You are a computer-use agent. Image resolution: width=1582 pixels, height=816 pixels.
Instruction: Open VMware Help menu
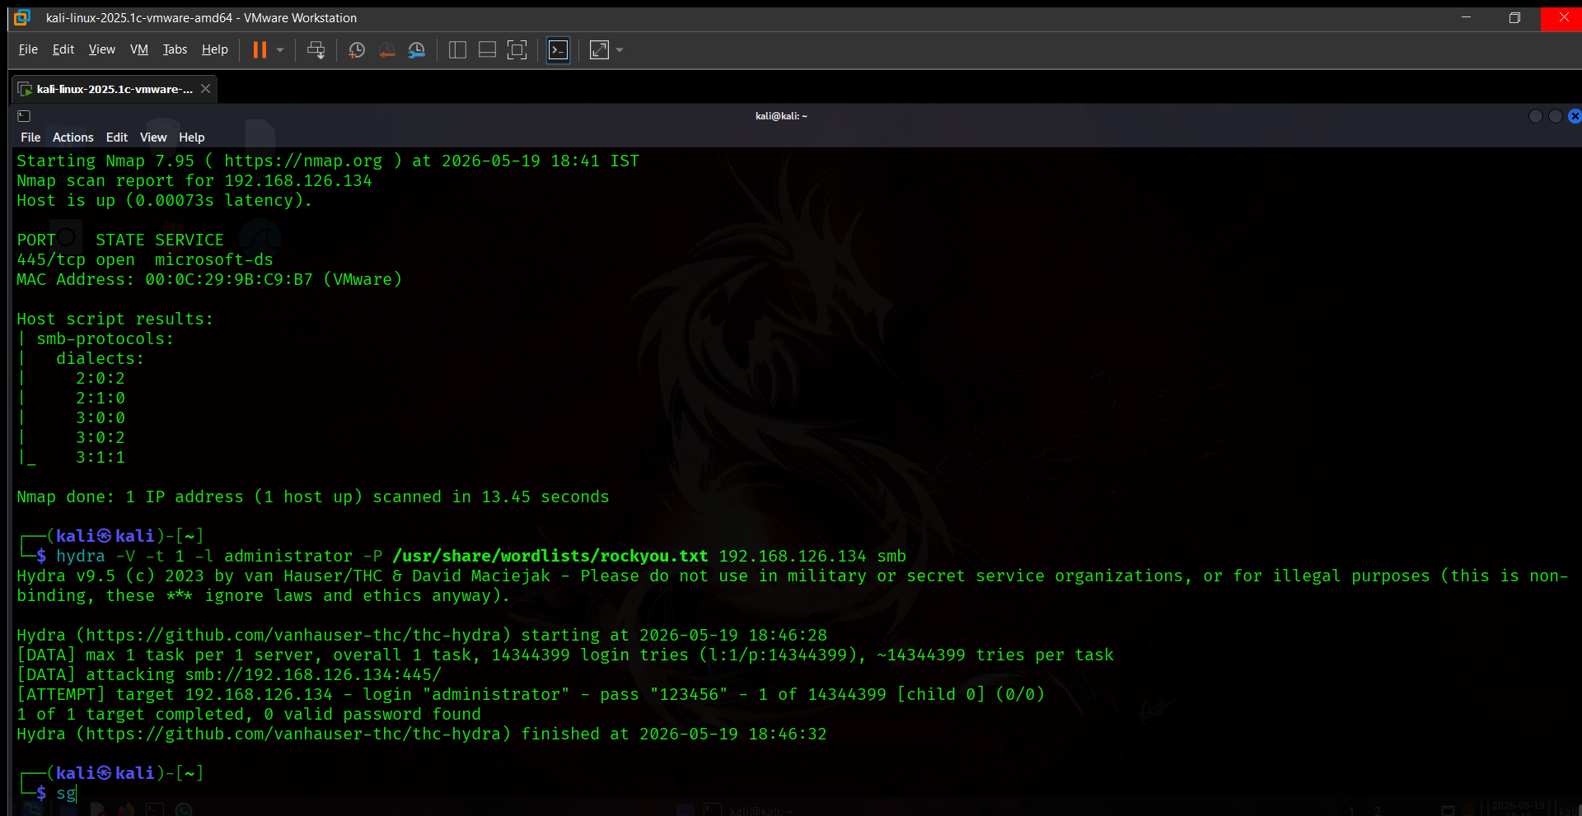point(215,49)
